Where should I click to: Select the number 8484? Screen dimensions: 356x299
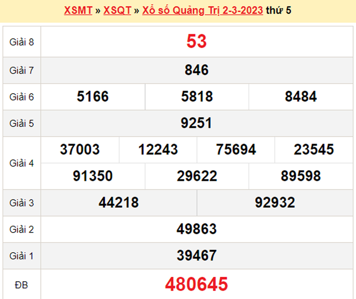[x=301, y=96]
